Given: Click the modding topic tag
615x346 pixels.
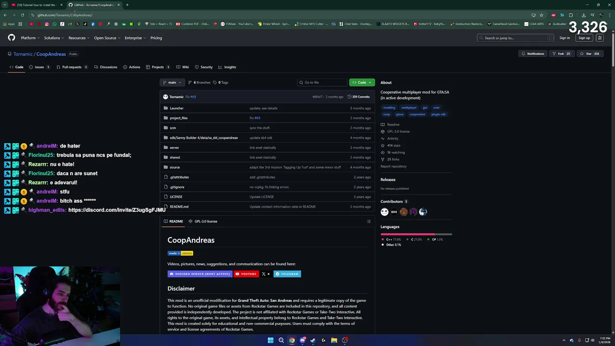Looking at the screenshot, I should [389, 108].
